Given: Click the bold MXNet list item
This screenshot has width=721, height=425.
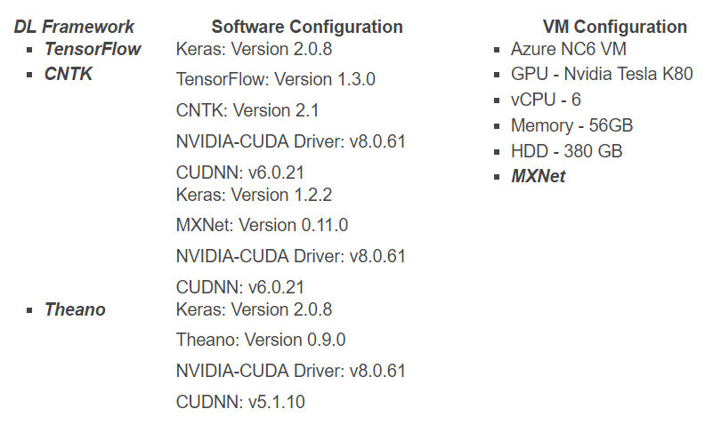Looking at the screenshot, I should pos(538,176).
